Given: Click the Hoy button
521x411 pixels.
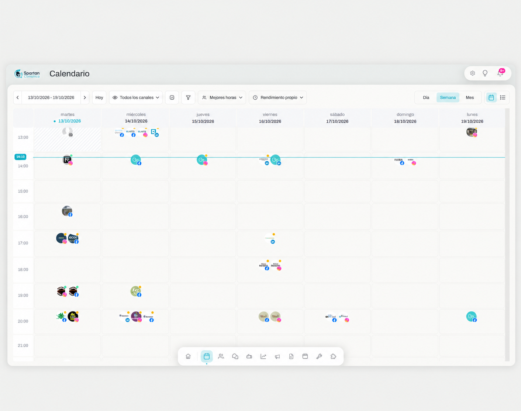Looking at the screenshot, I should (99, 97).
